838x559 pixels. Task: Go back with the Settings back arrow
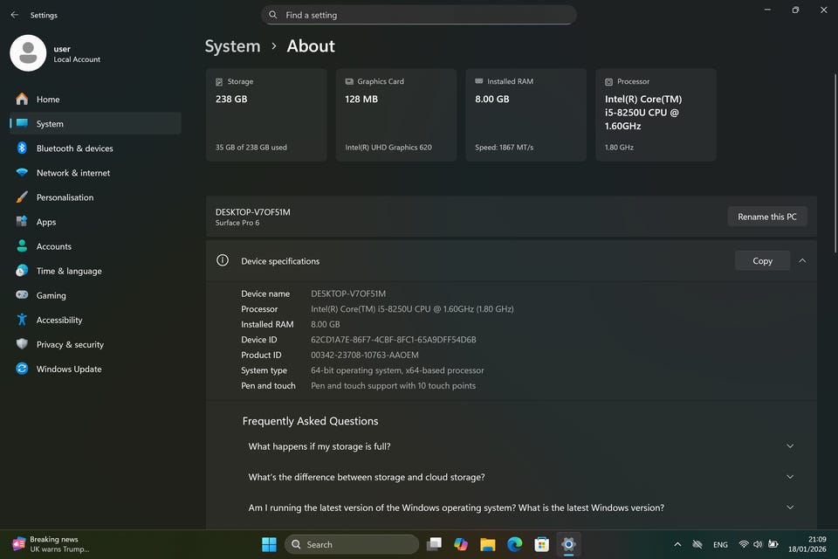15,15
